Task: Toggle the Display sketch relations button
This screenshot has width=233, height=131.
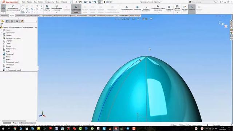Action: (76, 9)
